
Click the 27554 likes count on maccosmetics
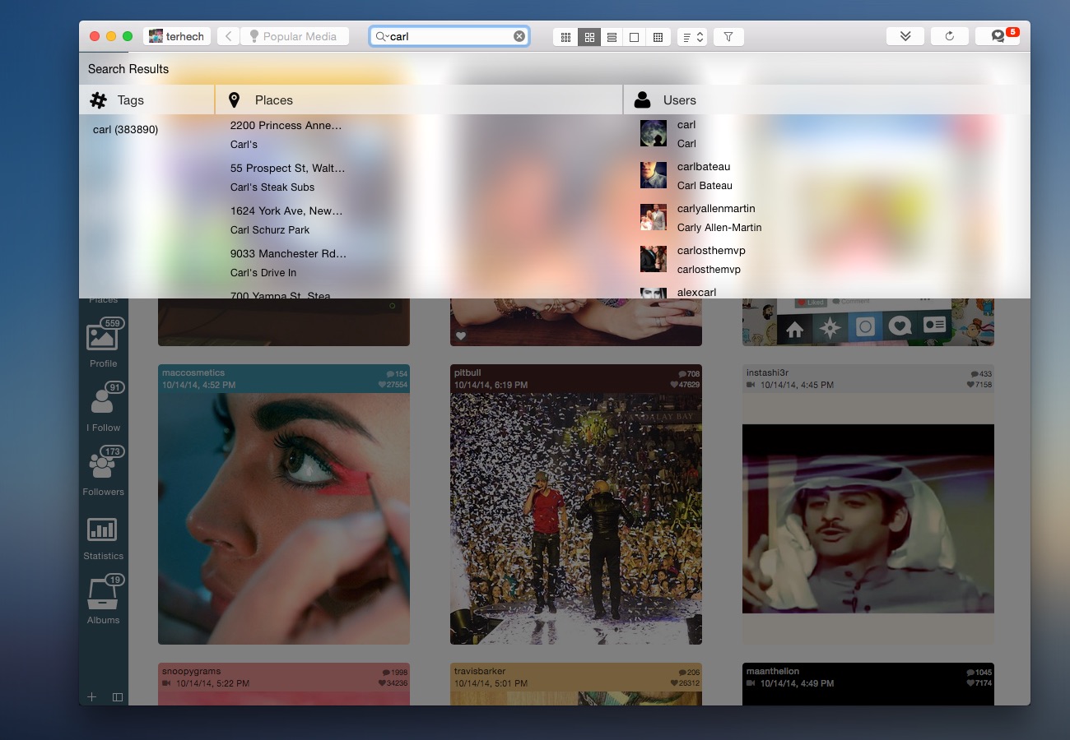coord(393,385)
